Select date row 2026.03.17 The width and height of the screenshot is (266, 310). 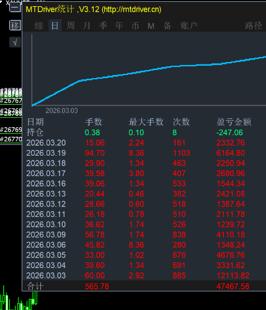tap(46, 174)
